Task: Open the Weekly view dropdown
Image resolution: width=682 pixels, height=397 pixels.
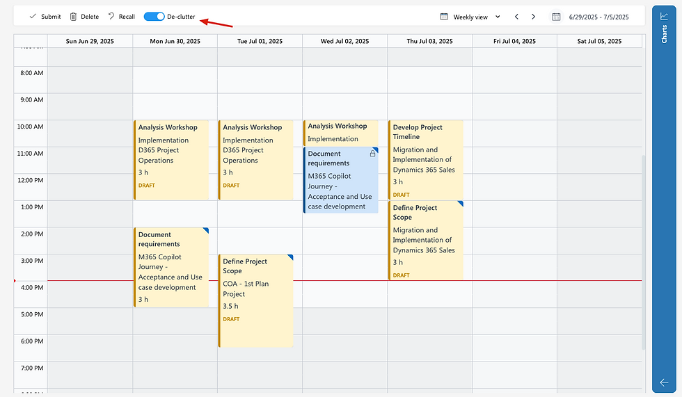Action: 498,17
